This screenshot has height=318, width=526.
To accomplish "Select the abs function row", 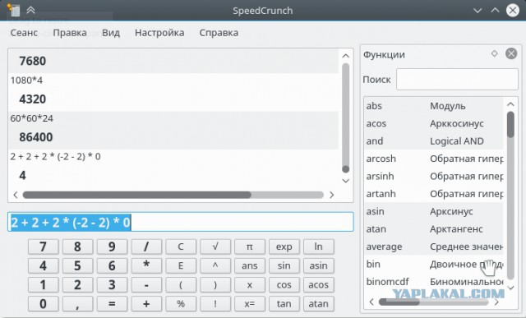I will point(434,106).
